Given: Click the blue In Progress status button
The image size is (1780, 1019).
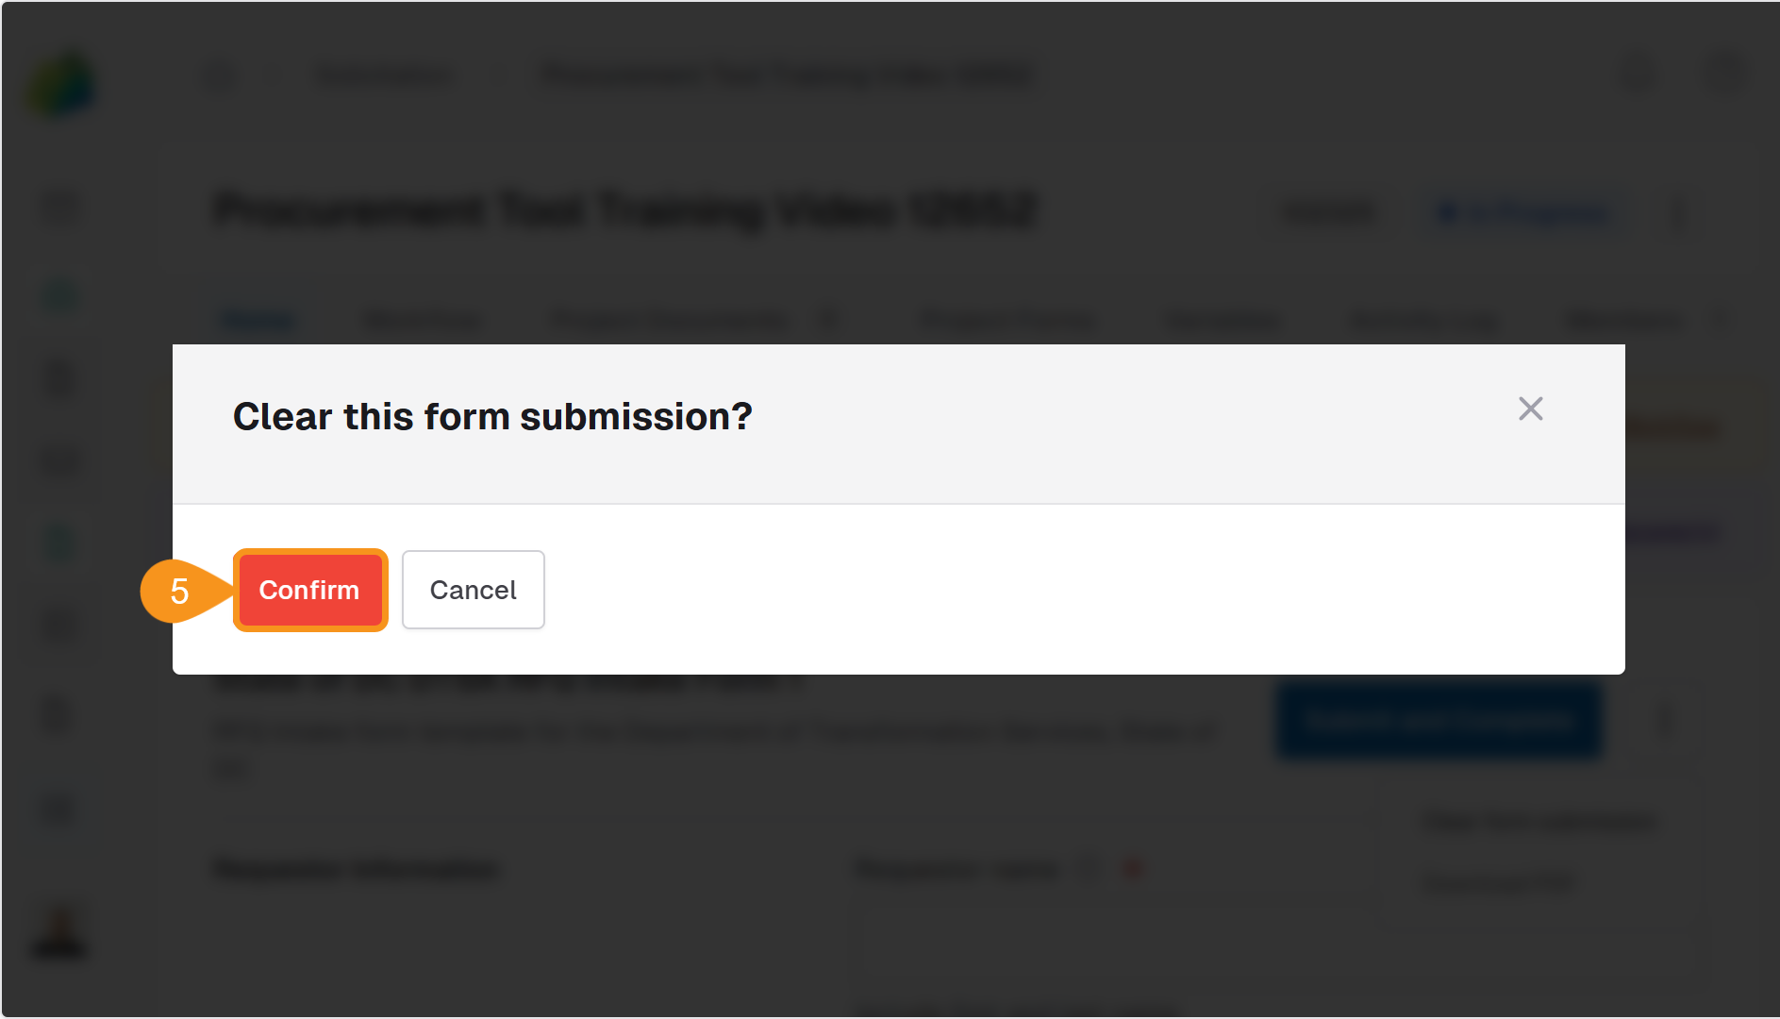Looking at the screenshot, I should click(1522, 212).
